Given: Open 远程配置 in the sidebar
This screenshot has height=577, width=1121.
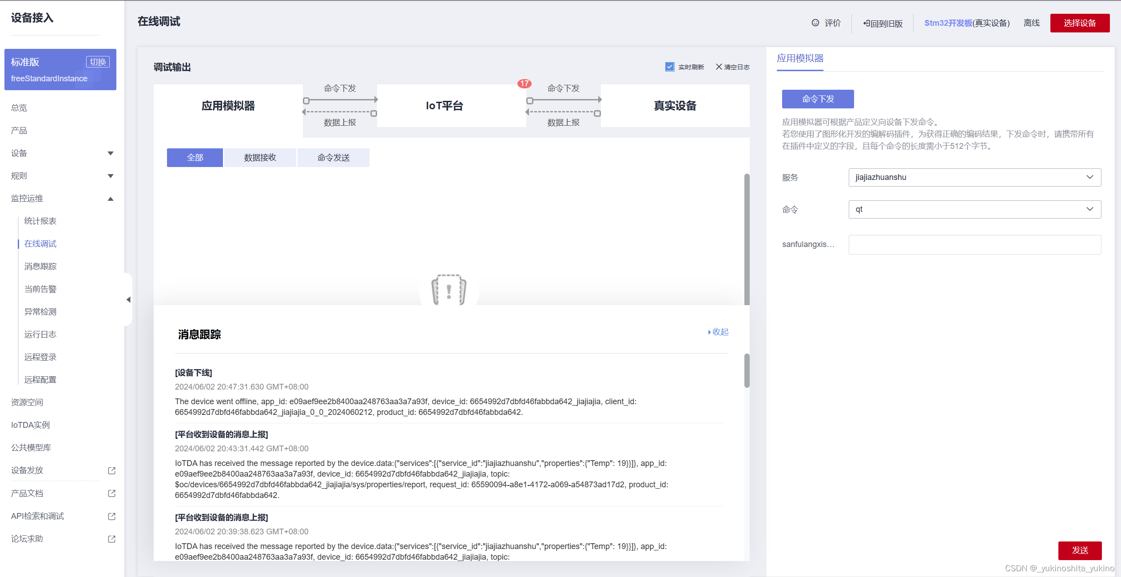Looking at the screenshot, I should (x=40, y=380).
